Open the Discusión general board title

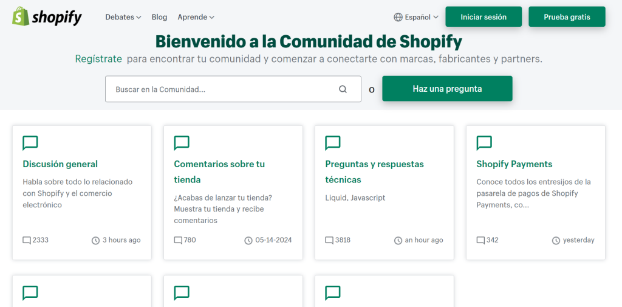click(60, 164)
